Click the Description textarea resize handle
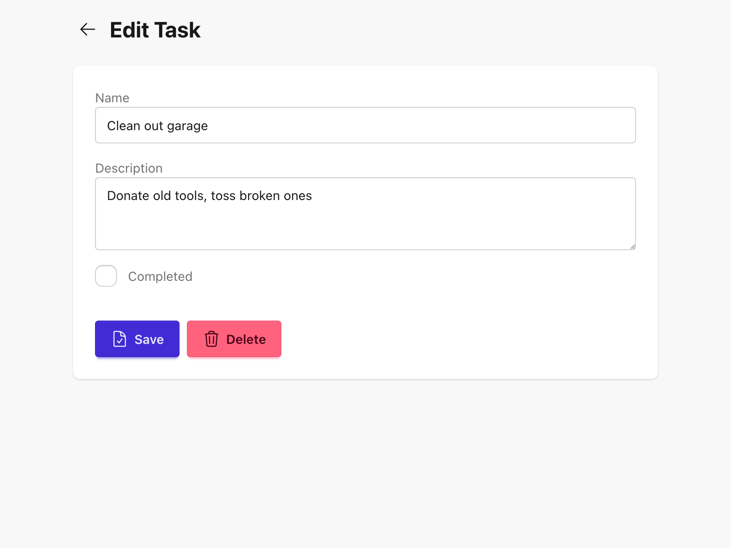731x548 pixels. (x=632, y=247)
